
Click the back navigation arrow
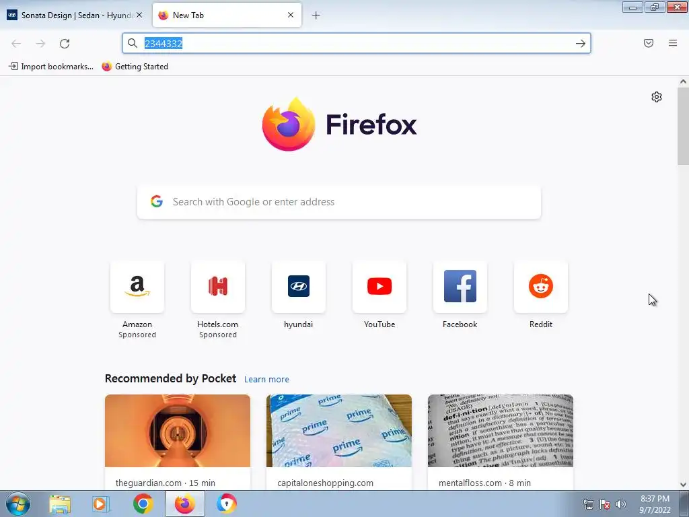coord(16,44)
